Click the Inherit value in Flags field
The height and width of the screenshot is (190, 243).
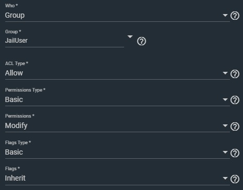[x=15, y=178]
